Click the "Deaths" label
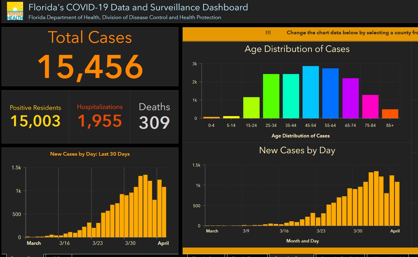Image resolution: width=418 pixels, height=257 pixels. coord(154,107)
